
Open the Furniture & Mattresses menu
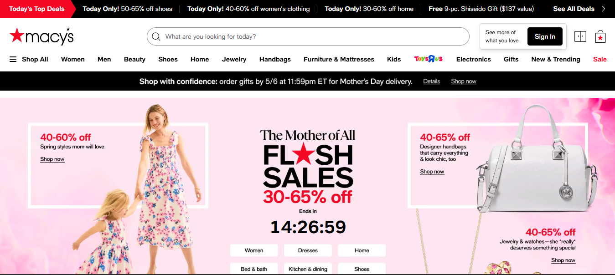(x=339, y=59)
